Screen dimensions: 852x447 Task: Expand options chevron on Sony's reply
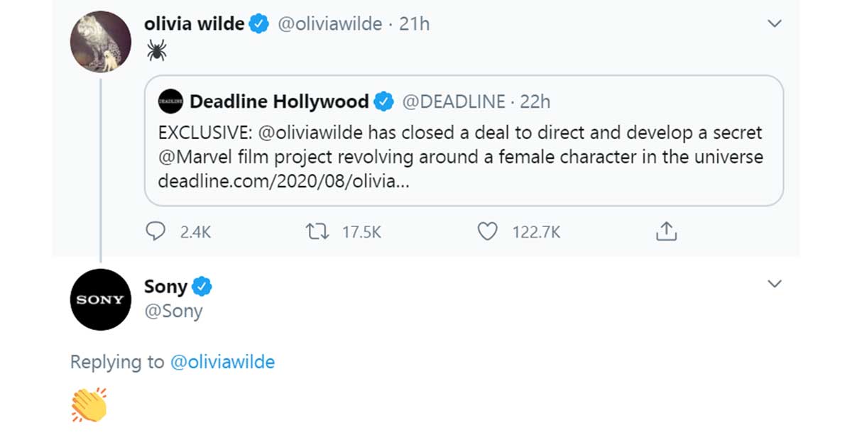click(x=775, y=284)
